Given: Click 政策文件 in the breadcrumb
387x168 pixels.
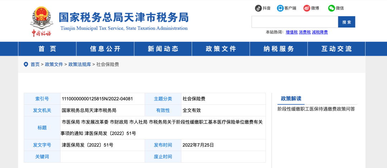Looking at the screenshot, I should pyautogui.click(x=54, y=65).
